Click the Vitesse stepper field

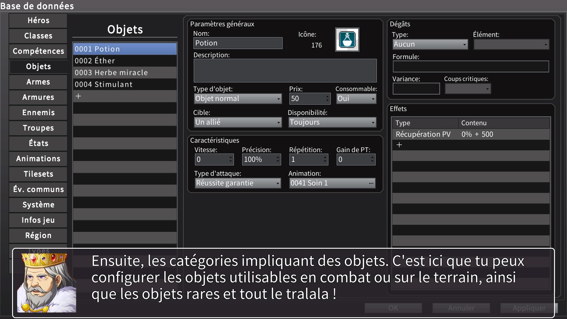(214, 159)
